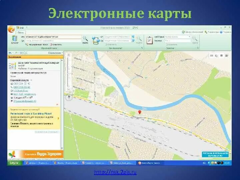Click the rubric icon next to search result summary
Screen dimensions: 240x180
[12, 66]
